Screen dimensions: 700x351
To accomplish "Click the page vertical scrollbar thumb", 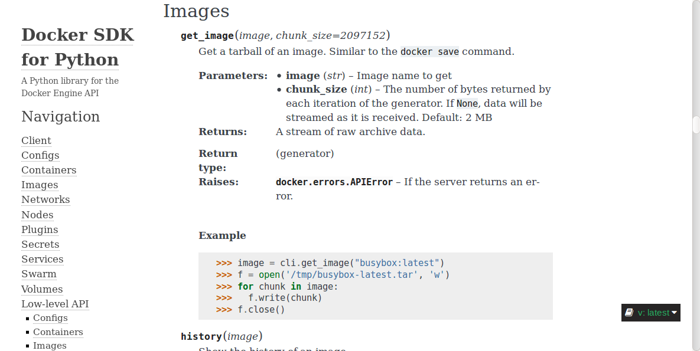I will click(696, 124).
